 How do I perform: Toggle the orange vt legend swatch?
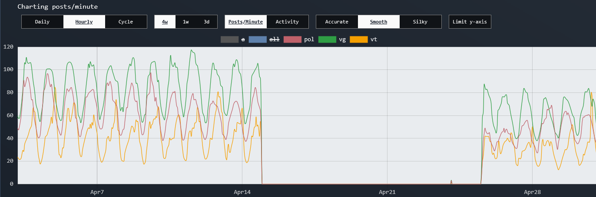(359, 39)
